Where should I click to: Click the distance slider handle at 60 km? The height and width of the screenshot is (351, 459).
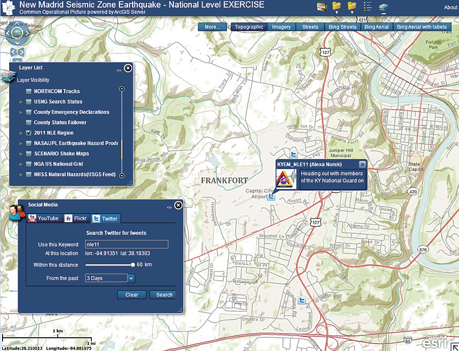point(133,265)
